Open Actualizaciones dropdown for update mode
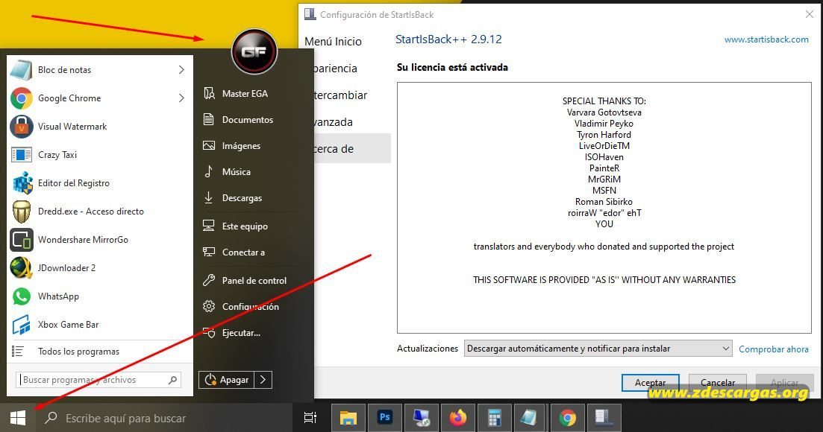Screen dimensions: 823x432 (598, 349)
